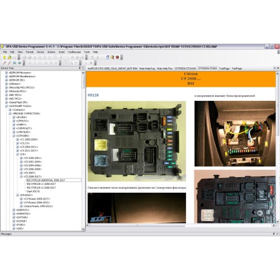Expand the DAEWOO tree node

point(14,210)
